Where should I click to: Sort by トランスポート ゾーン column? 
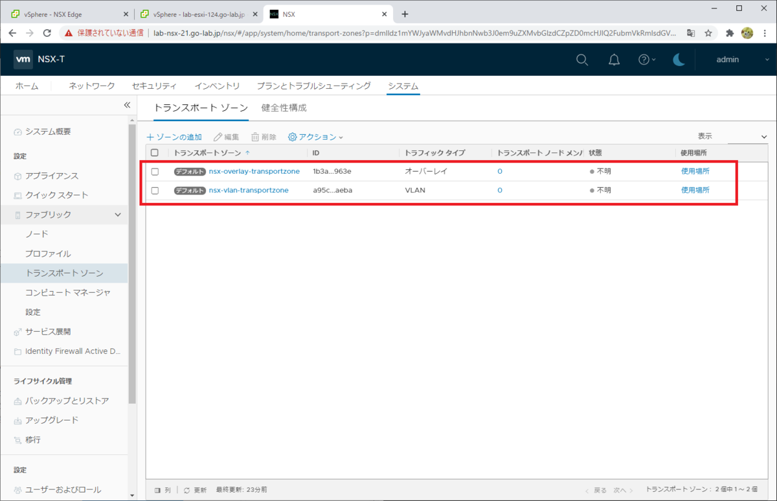(212, 153)
